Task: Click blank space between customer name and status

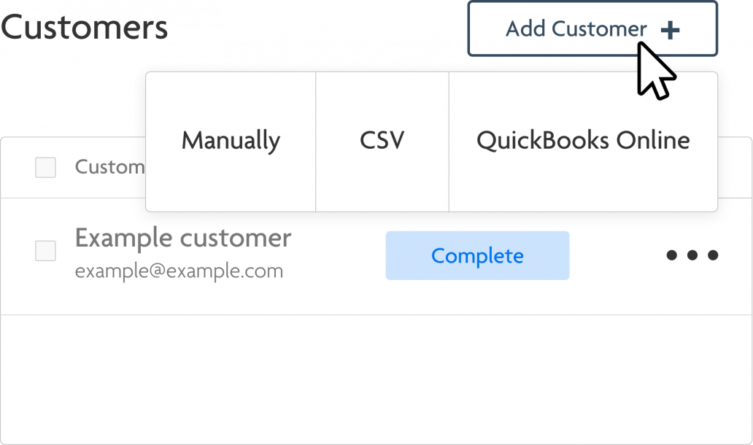Action: tap(339, 256)
